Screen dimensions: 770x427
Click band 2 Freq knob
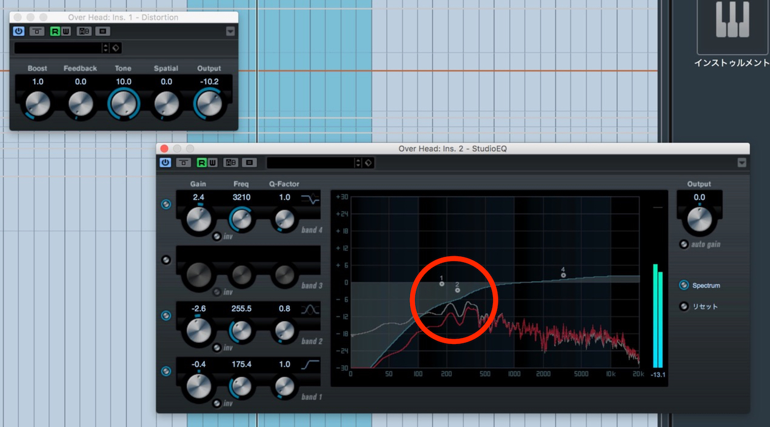241,330
